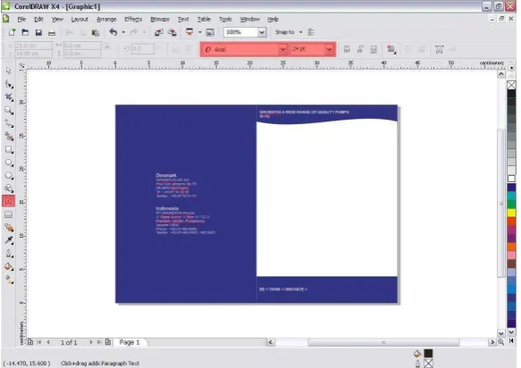Expand the 24 pt font size dropdown
521x368 pixels.
[x=329, y=49]
